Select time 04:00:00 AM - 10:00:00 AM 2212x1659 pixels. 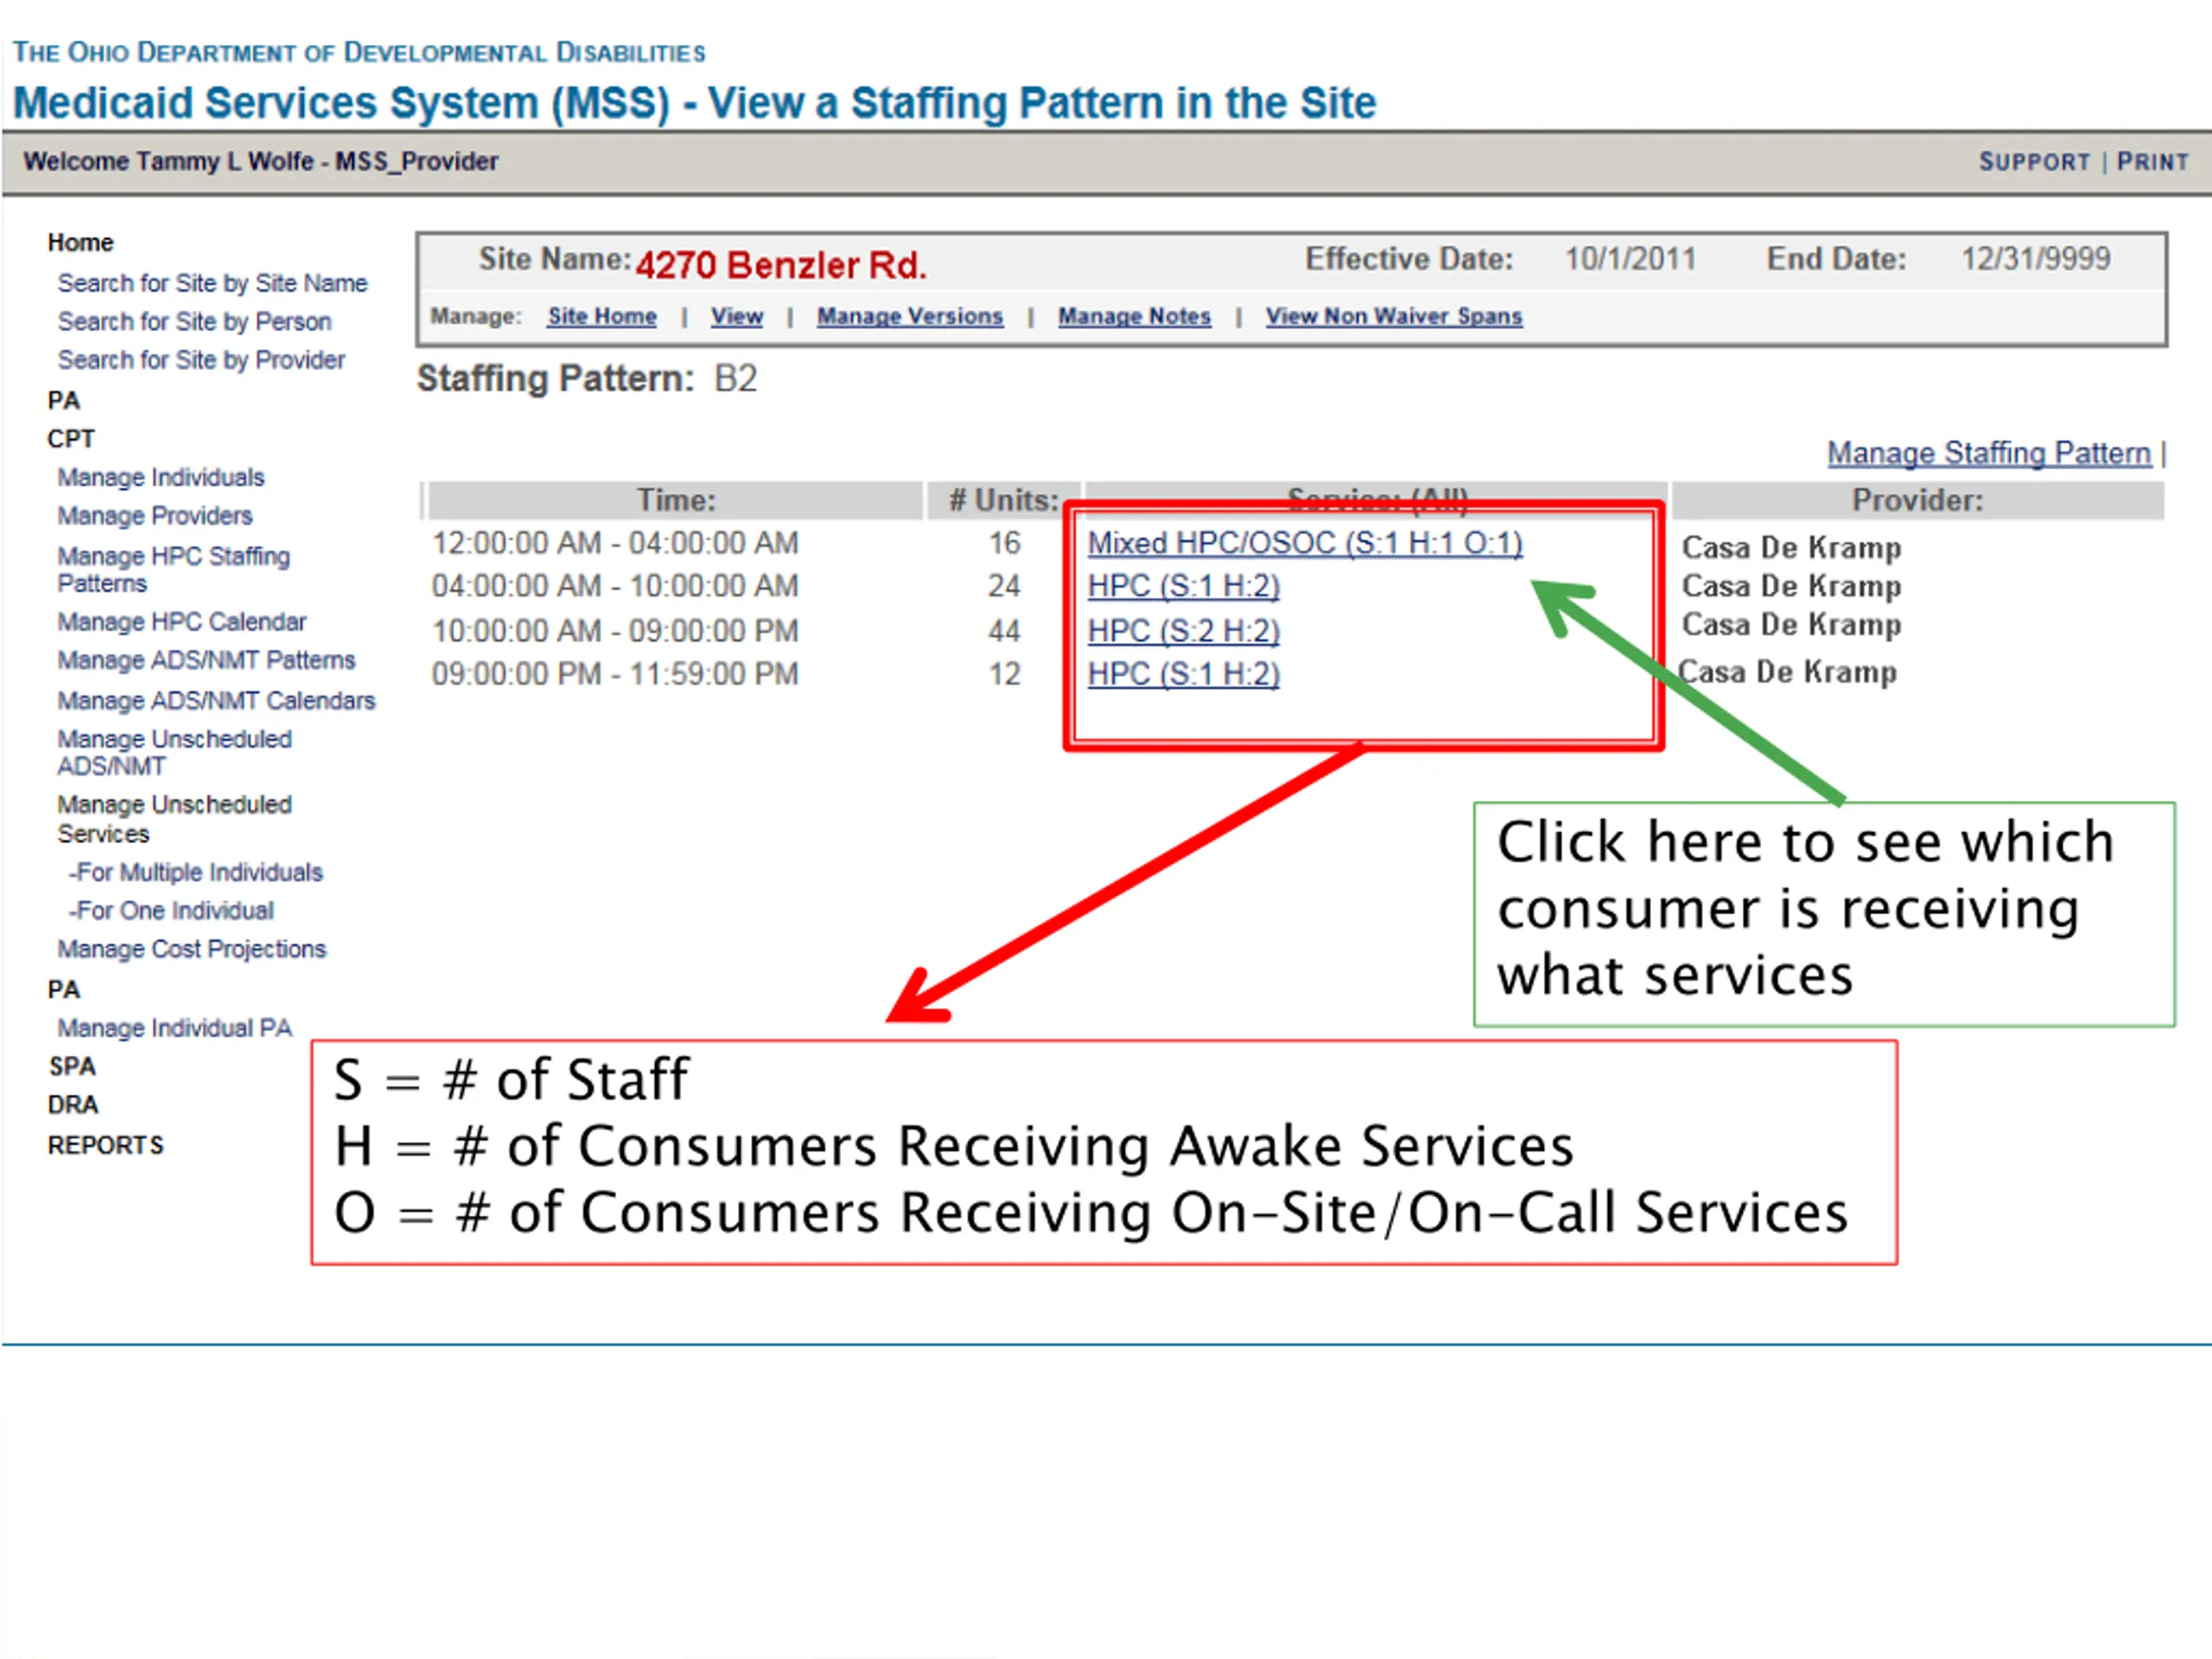tap(615, 586)
